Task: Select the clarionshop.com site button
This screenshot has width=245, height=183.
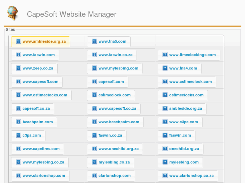Action: click(x=111, y=176)
